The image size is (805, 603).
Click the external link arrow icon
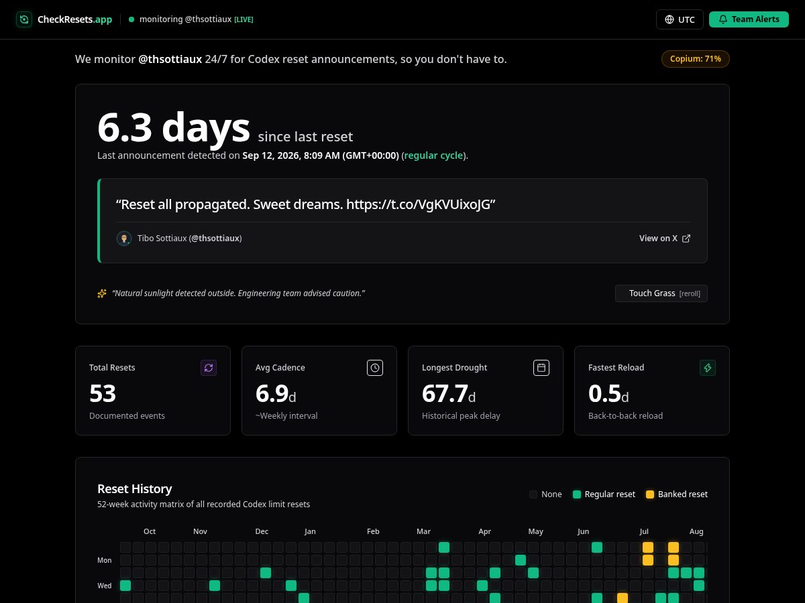tap(686, 238)
